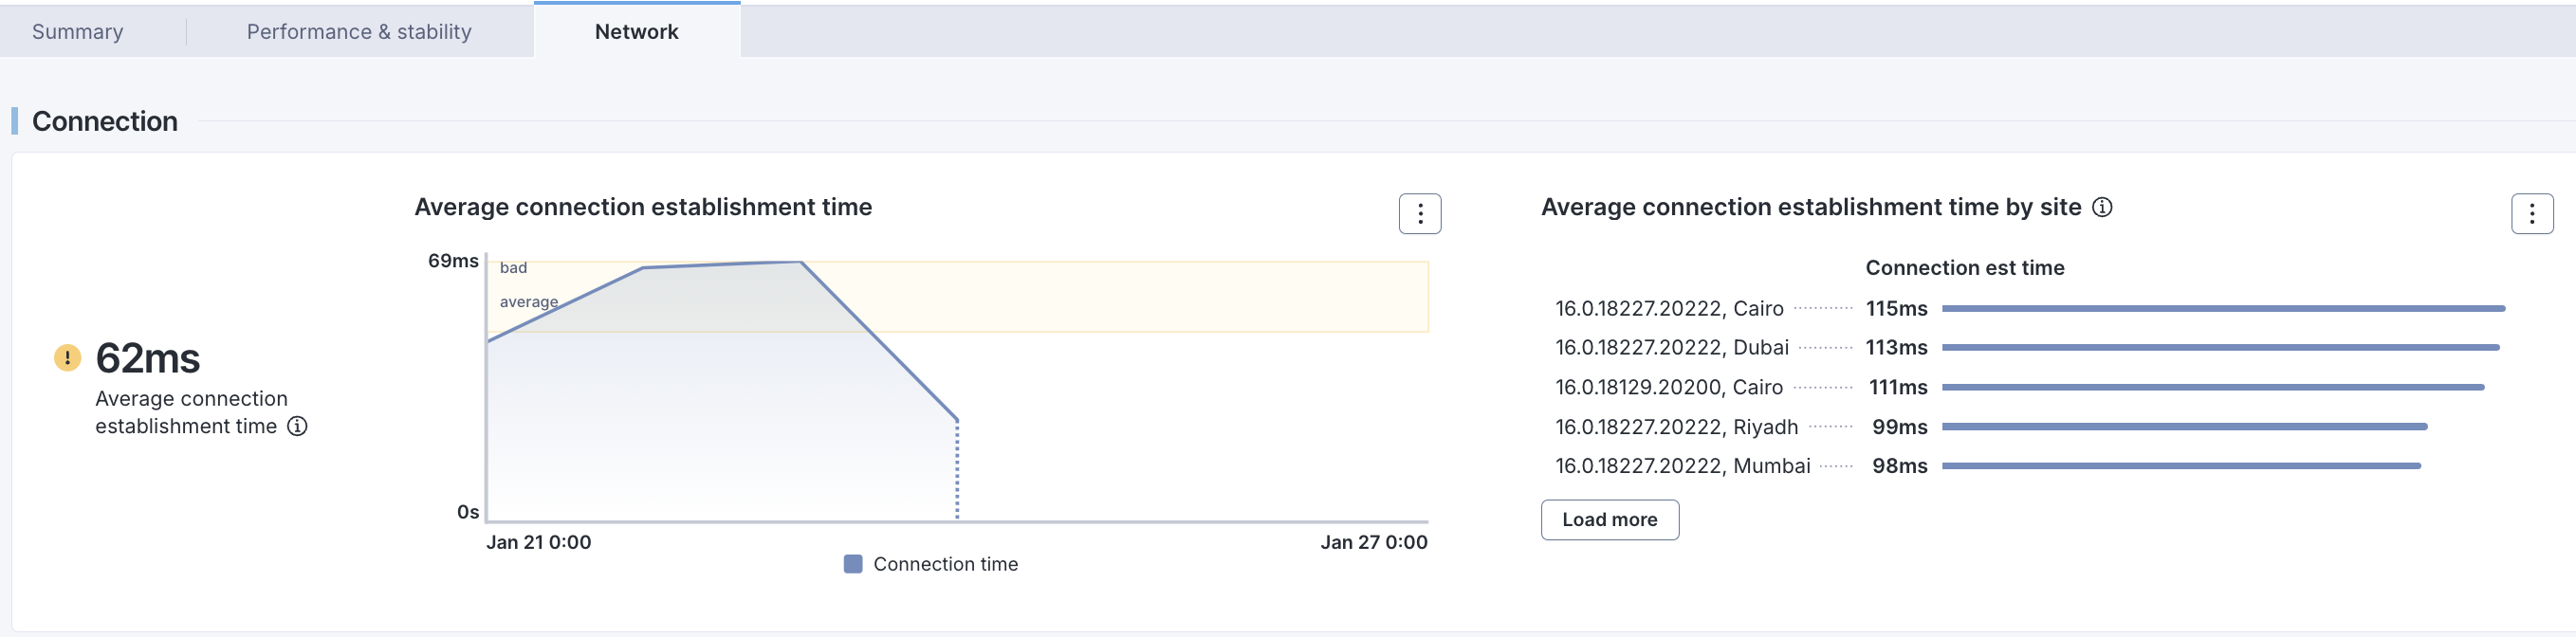
Task: Open the Summary tab
Action: coord(78,32)
